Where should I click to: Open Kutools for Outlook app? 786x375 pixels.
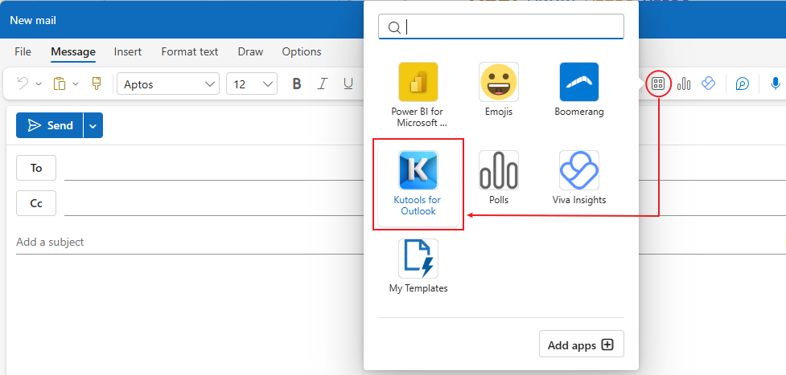click(x=418, y=184)
